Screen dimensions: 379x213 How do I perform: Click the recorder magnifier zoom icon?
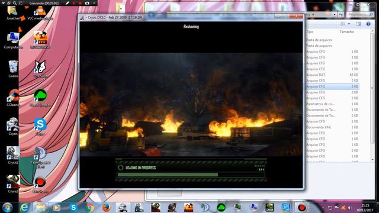pos(15,3)
